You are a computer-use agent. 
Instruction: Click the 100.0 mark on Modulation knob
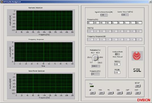100,63
